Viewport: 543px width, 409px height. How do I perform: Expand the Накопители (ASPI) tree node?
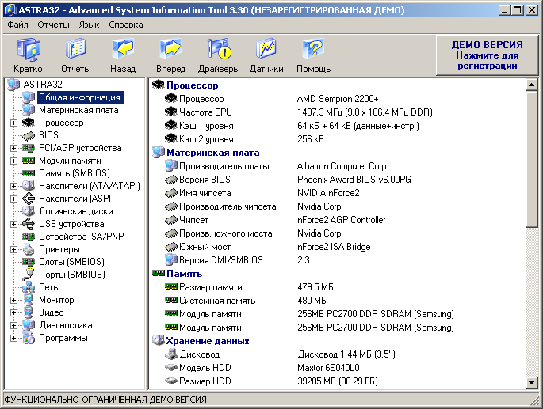click(x=13, y=199)
